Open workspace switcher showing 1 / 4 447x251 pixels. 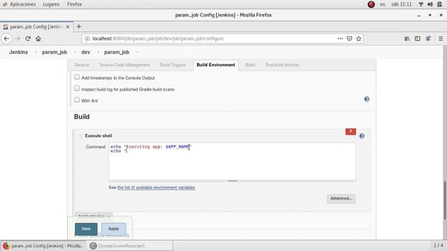point(438,245)
